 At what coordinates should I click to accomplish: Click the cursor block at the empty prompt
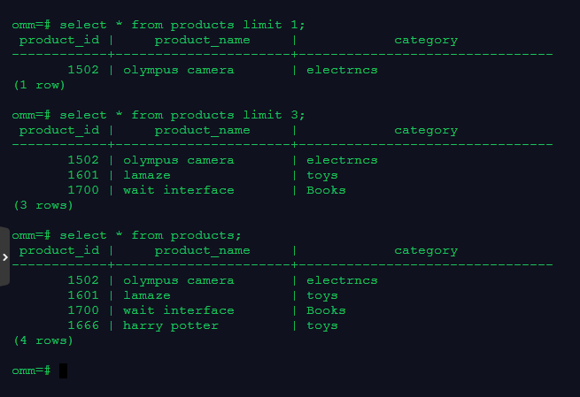(64, 370)
